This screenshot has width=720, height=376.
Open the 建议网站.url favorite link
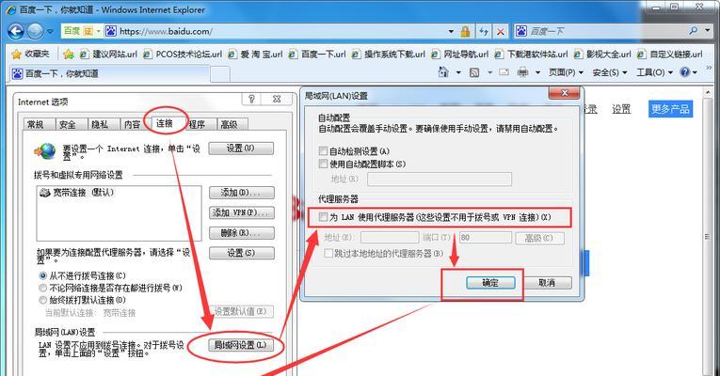click(x=108, y=55)
